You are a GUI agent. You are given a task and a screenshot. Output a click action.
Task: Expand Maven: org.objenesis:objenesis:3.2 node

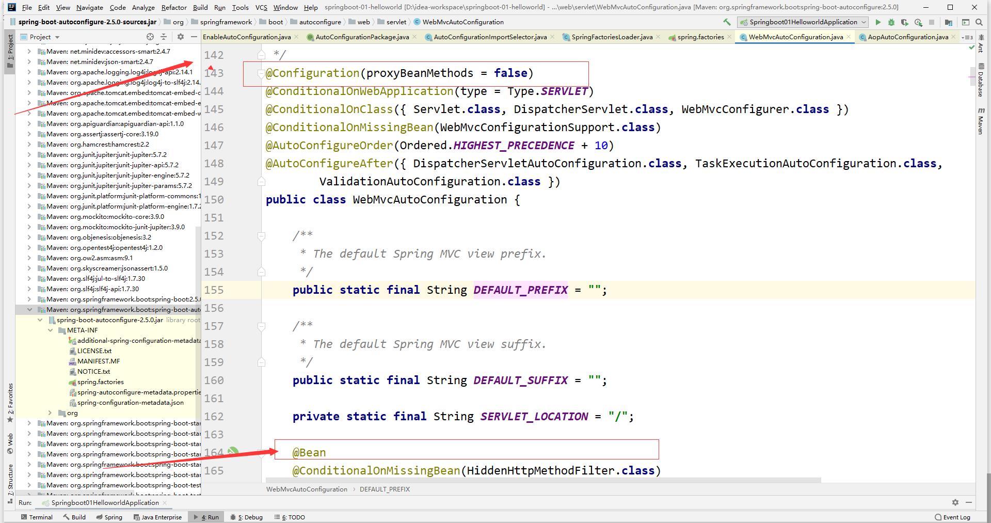tap(29, 237)
